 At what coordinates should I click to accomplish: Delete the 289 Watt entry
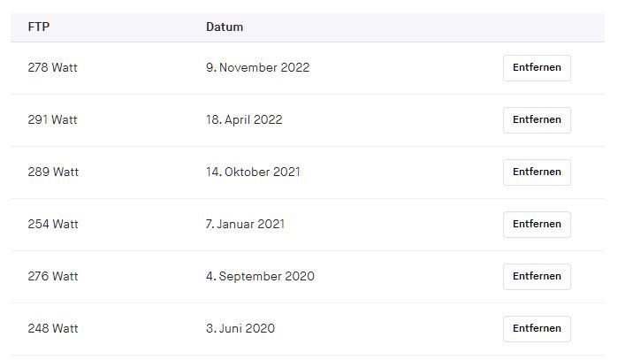coord(537,172)
